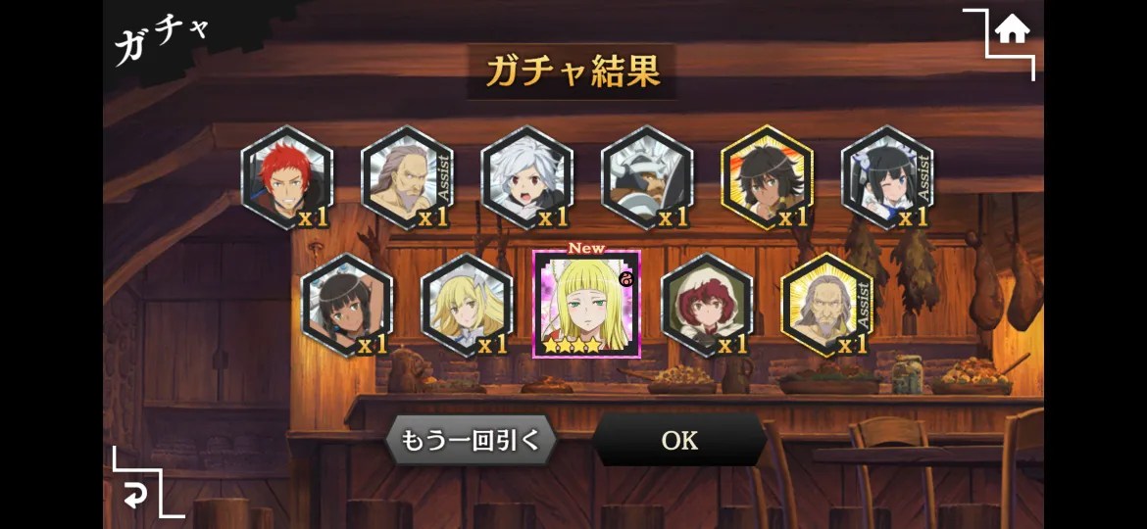
Task: Select the white-haired boy hexagon
Action: (x=526, y=177)
